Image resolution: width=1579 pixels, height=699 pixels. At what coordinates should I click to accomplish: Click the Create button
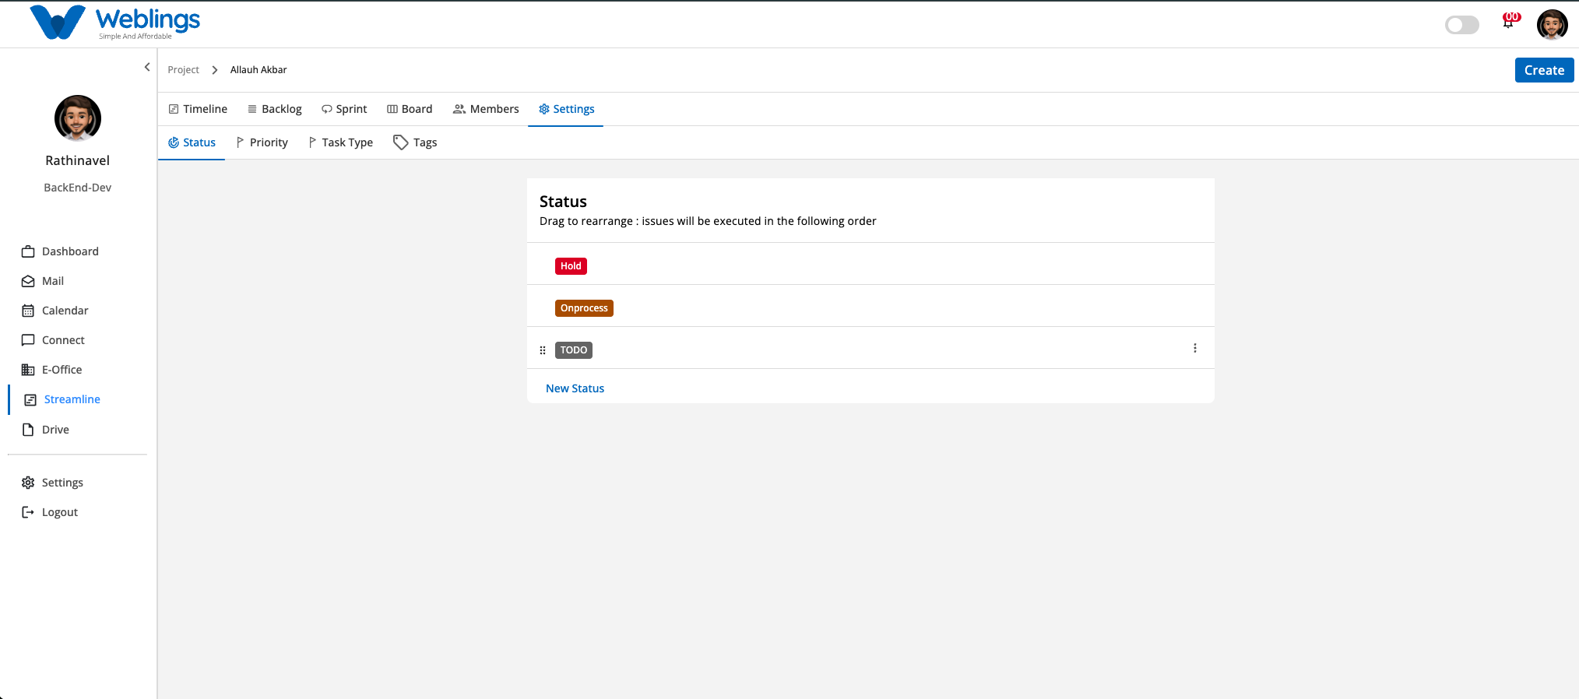point(1544,70)
